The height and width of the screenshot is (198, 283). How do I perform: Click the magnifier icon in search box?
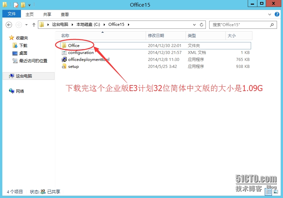pyautogui.click(x=272, y=25)
